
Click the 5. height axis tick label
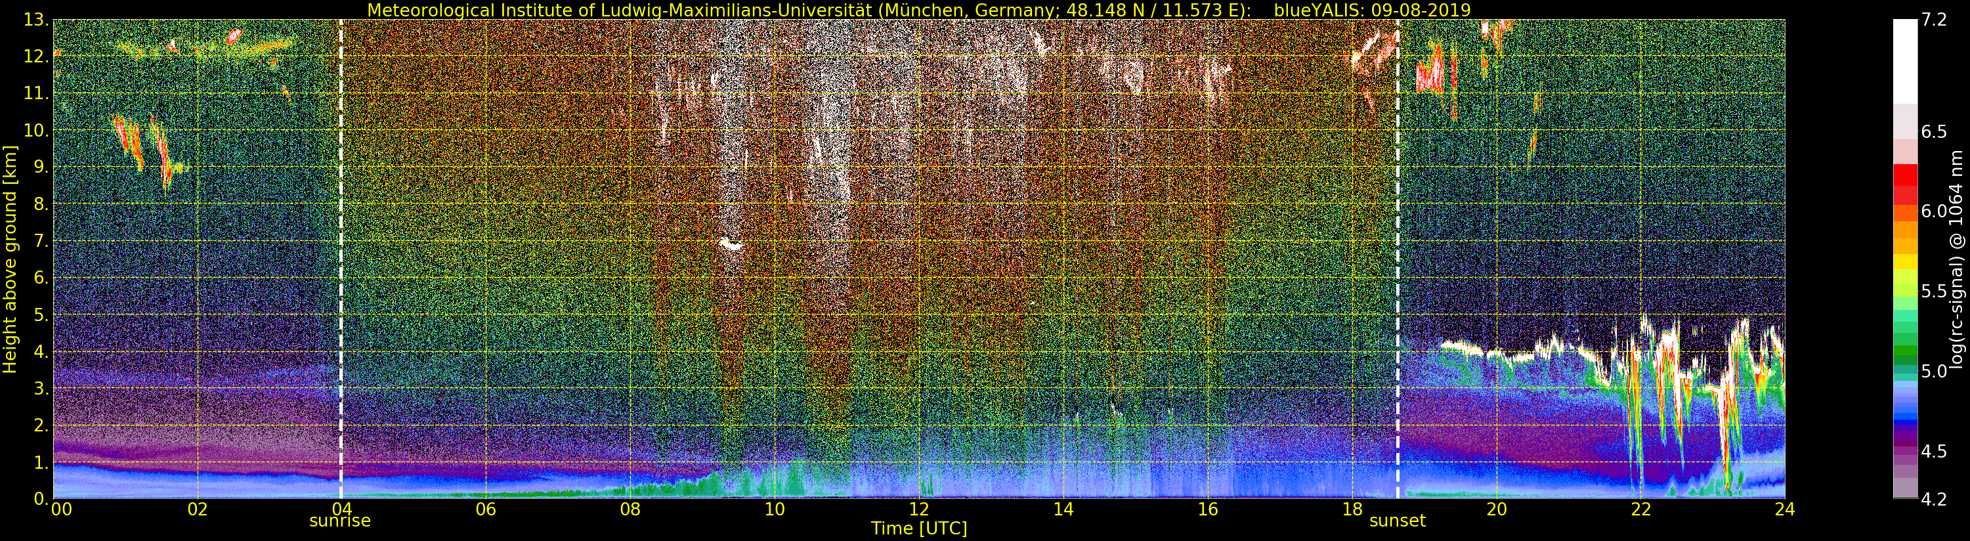[x=41, y=314]
